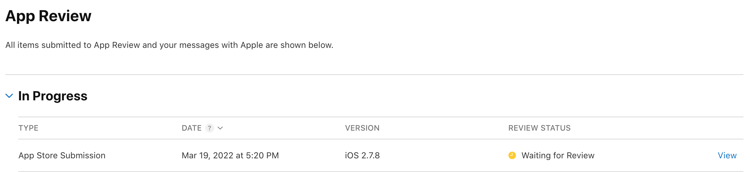Click the date column help question-mark icon

click(209, 128)
